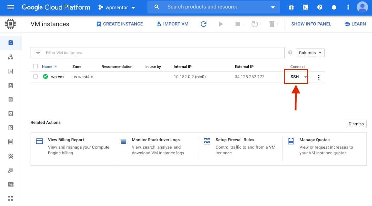Dismiss the Related Actions section
The width and height of the screenshot is (372, 206).
(x=356, y=124)
